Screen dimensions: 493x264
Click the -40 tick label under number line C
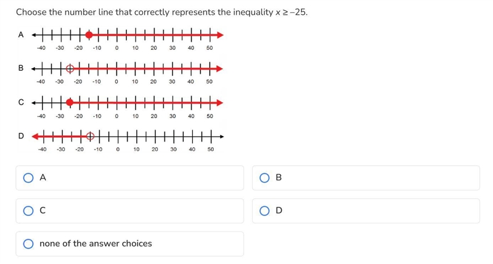41,116
